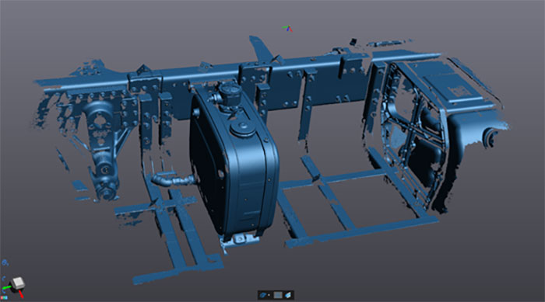Click the view orientation cube
The image size is (545, 302).
point(18,283)
